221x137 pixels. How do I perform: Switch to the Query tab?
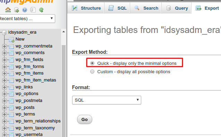(x=176, y=8)
